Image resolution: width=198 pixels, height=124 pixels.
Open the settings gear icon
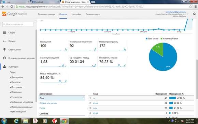[194, 14]
